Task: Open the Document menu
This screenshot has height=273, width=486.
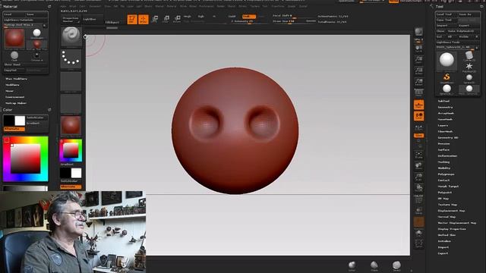Action: 95,6
